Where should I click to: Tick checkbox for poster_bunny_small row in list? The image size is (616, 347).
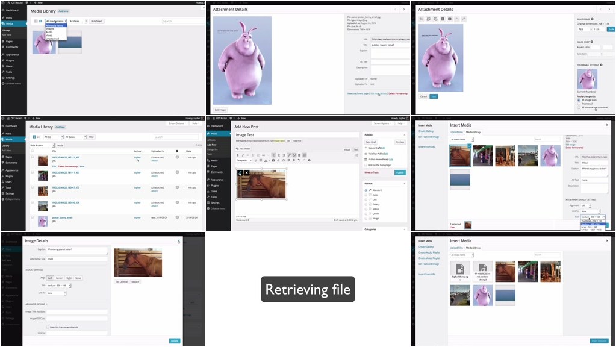click(32, 217)
